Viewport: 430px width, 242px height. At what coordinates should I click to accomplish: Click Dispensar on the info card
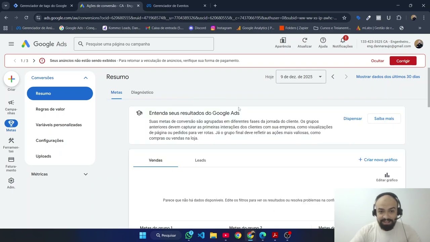click(353, 119)
